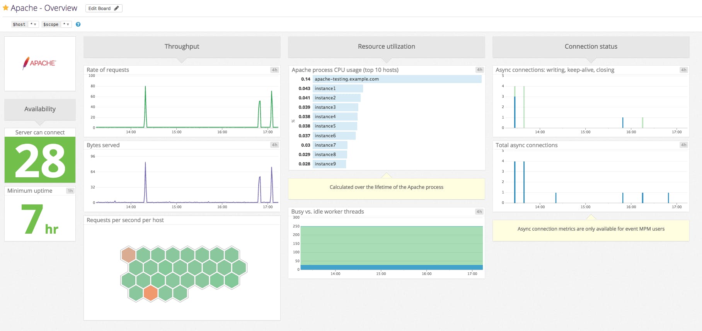Screen dimensions: 702x331
Task: Click the yellow favorite star icon
Action: tap(6, 8)
